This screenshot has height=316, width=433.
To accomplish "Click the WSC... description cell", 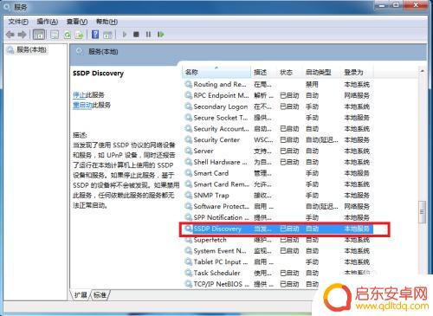I will coord(263,140).
